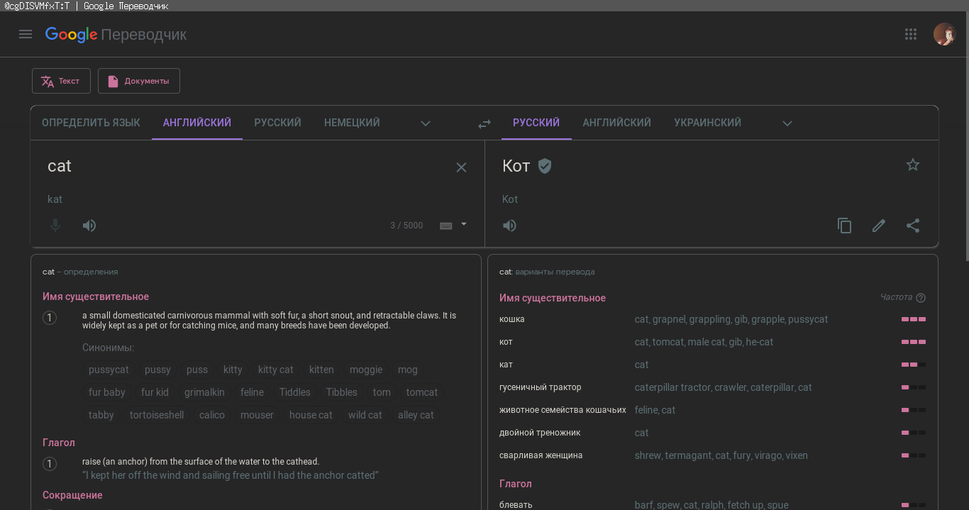The height and width of the screenshot is (510, 969).
Task: Click the frequency bar for кошка
Action: [x=914, y=319]
